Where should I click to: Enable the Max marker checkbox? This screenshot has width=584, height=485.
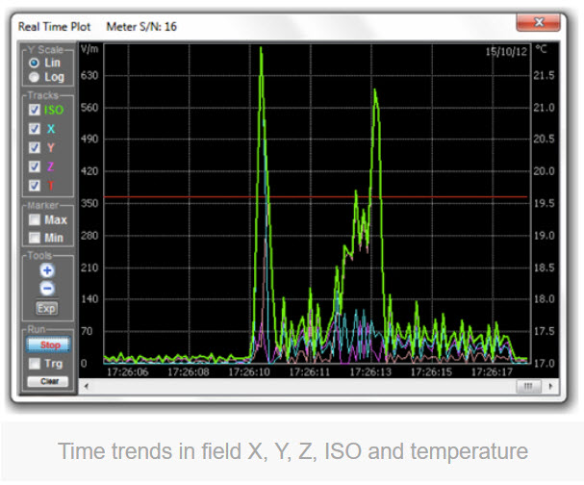(x=35, y=219)
